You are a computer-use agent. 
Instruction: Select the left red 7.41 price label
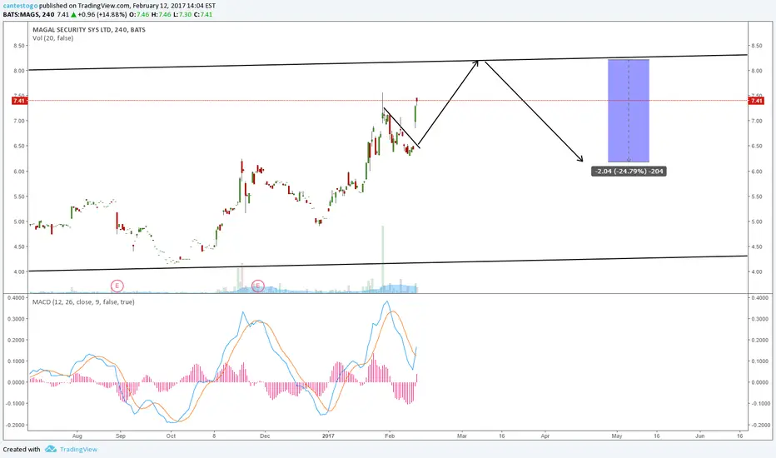(19, 101)
